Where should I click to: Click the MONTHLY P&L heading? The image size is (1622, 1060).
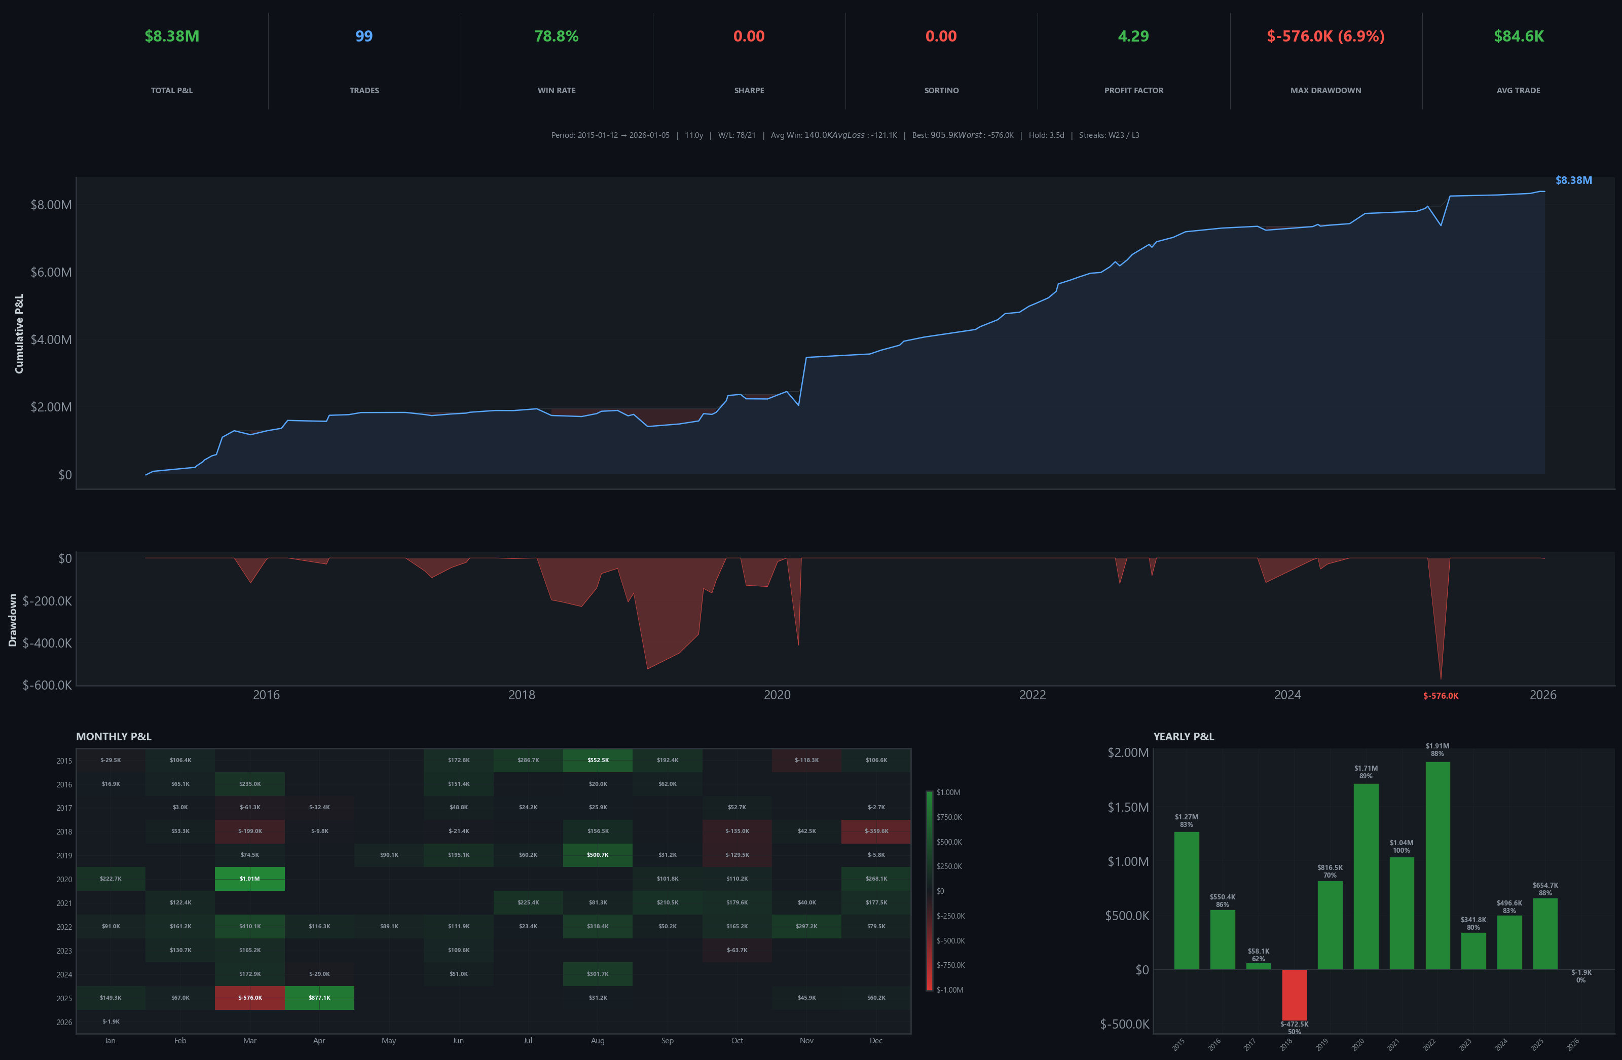(x=113, y=736)
